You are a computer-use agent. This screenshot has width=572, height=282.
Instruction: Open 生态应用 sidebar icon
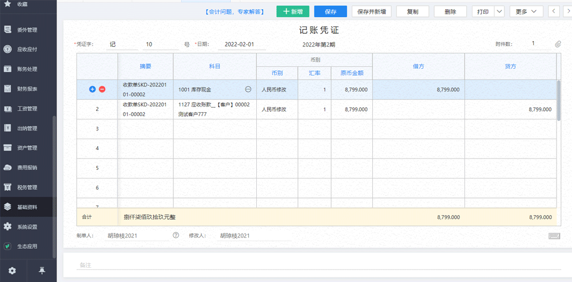coord(7,246)
